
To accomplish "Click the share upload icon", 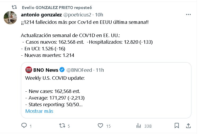I will pos(188,126).
